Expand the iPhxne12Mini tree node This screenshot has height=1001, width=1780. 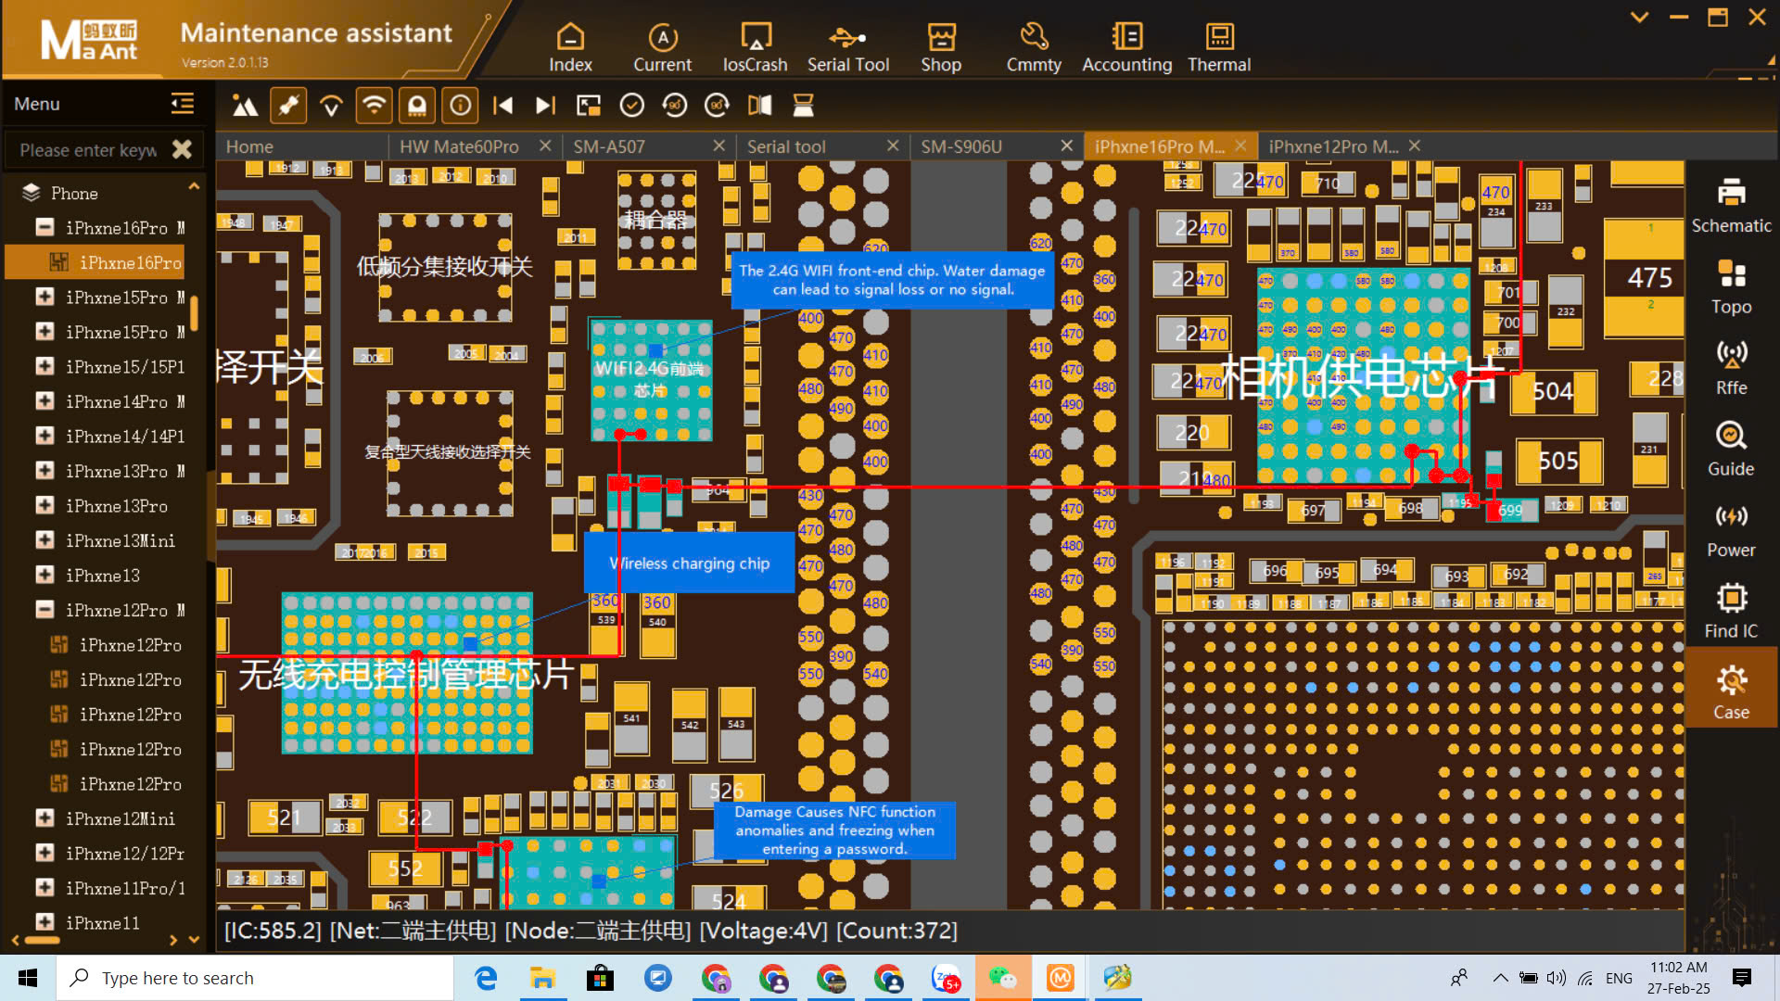pyautogui.click(x=44, y=818)
